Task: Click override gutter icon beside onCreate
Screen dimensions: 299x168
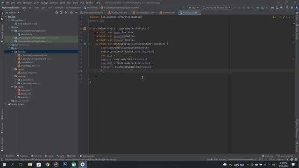Action: coord(85,44)
